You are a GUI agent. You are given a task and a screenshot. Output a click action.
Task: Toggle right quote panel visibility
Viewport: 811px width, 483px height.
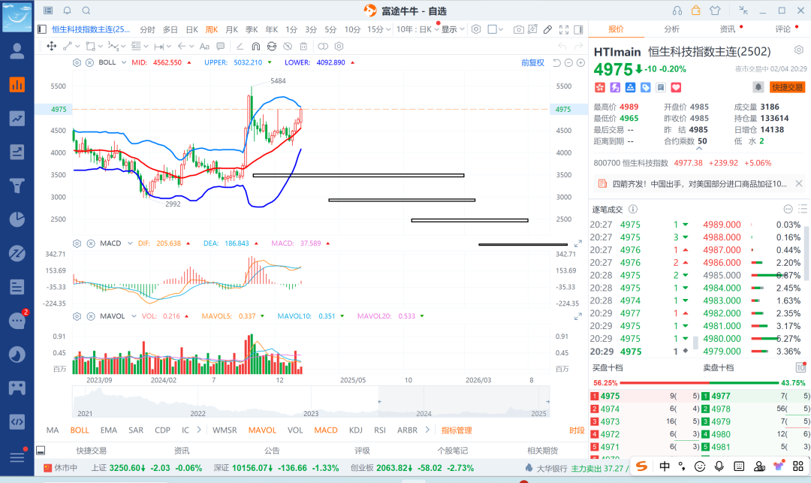click(x=578, y=29)
